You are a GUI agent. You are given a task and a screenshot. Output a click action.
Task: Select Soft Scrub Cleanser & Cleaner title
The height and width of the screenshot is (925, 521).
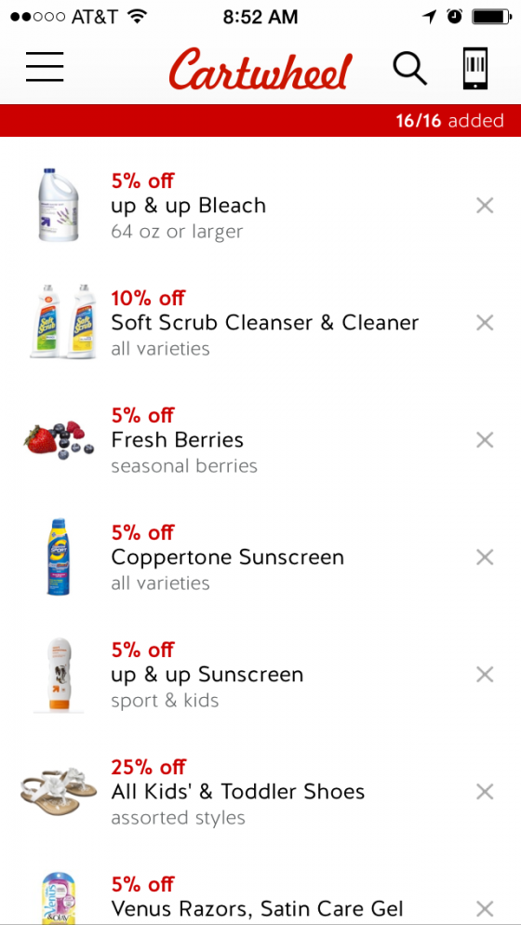click(x=265, y=323)
